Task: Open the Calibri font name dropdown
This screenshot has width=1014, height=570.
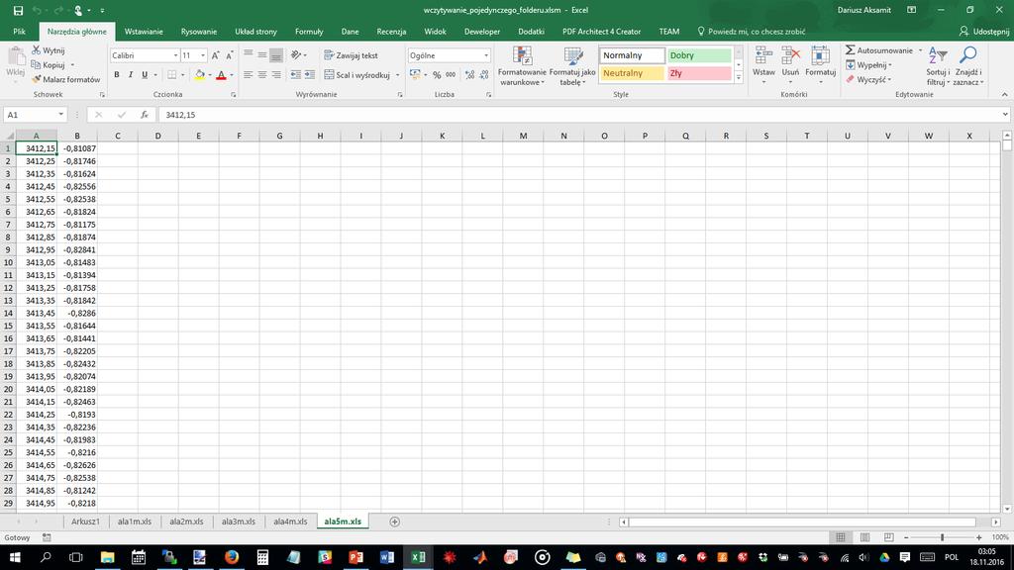Action: point(175,55)
